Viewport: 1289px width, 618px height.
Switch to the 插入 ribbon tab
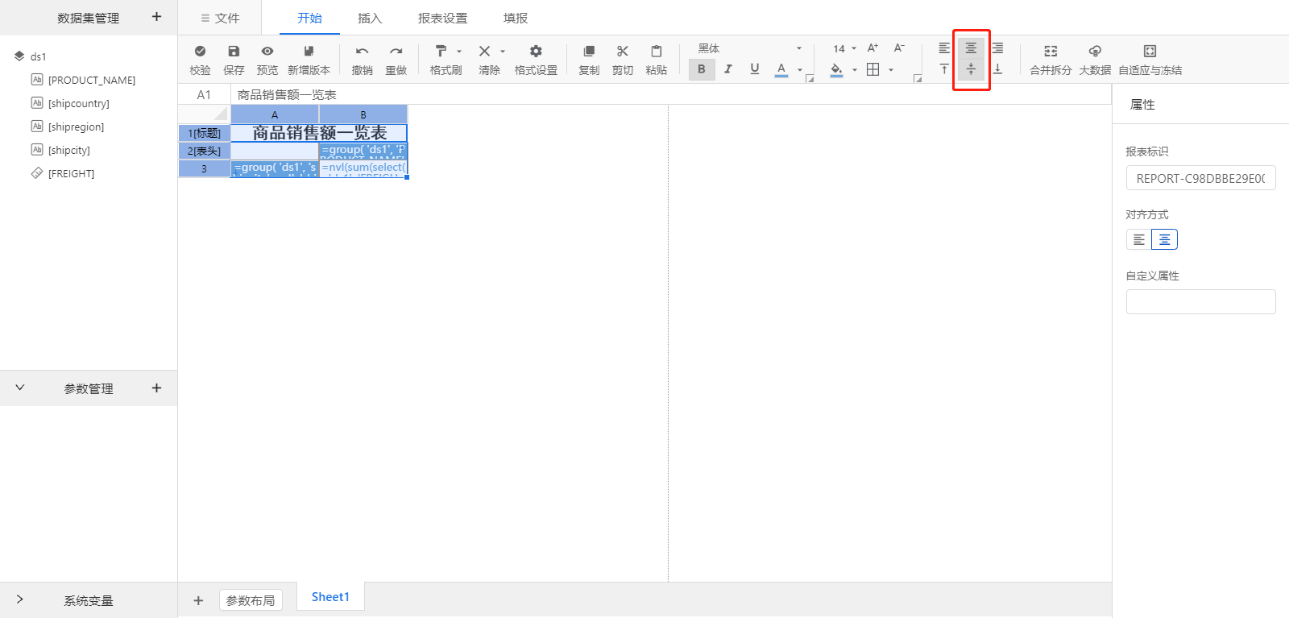point(370,18)
